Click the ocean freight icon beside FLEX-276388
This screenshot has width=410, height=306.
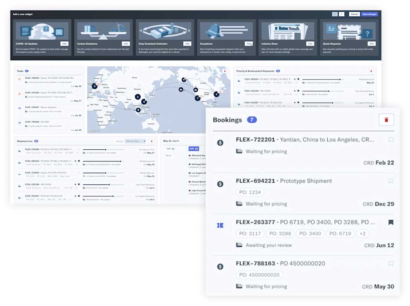(x=19, y=150)
